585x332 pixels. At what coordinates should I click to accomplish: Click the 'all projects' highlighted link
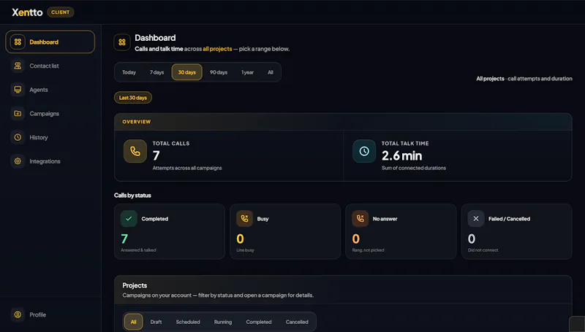pos(217,49)
